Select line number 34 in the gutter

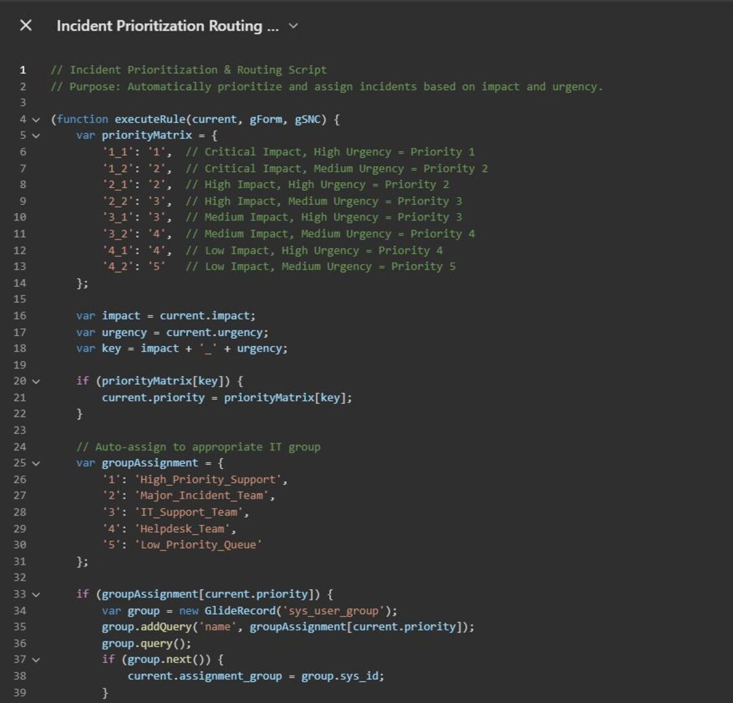point(20,611)
